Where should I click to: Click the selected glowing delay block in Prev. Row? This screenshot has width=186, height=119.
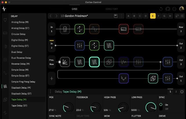(94, 62)
